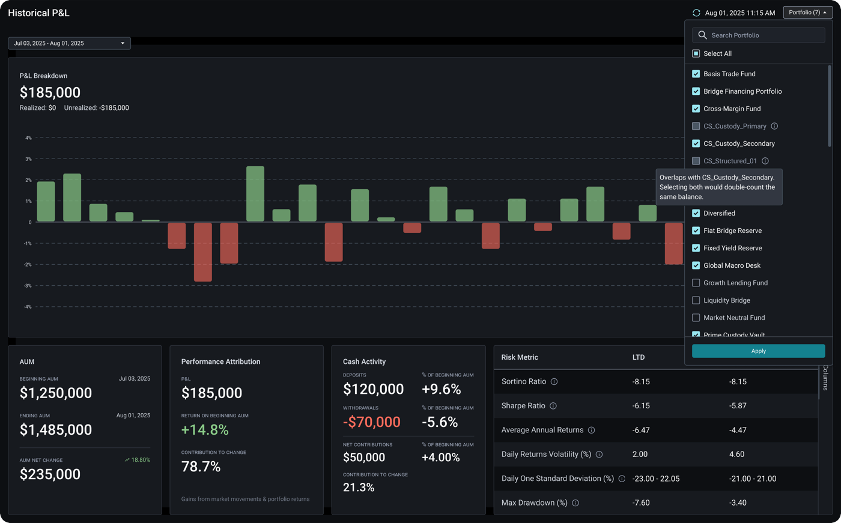Click the refresh icon beside the timestamp

coord(696,13)
